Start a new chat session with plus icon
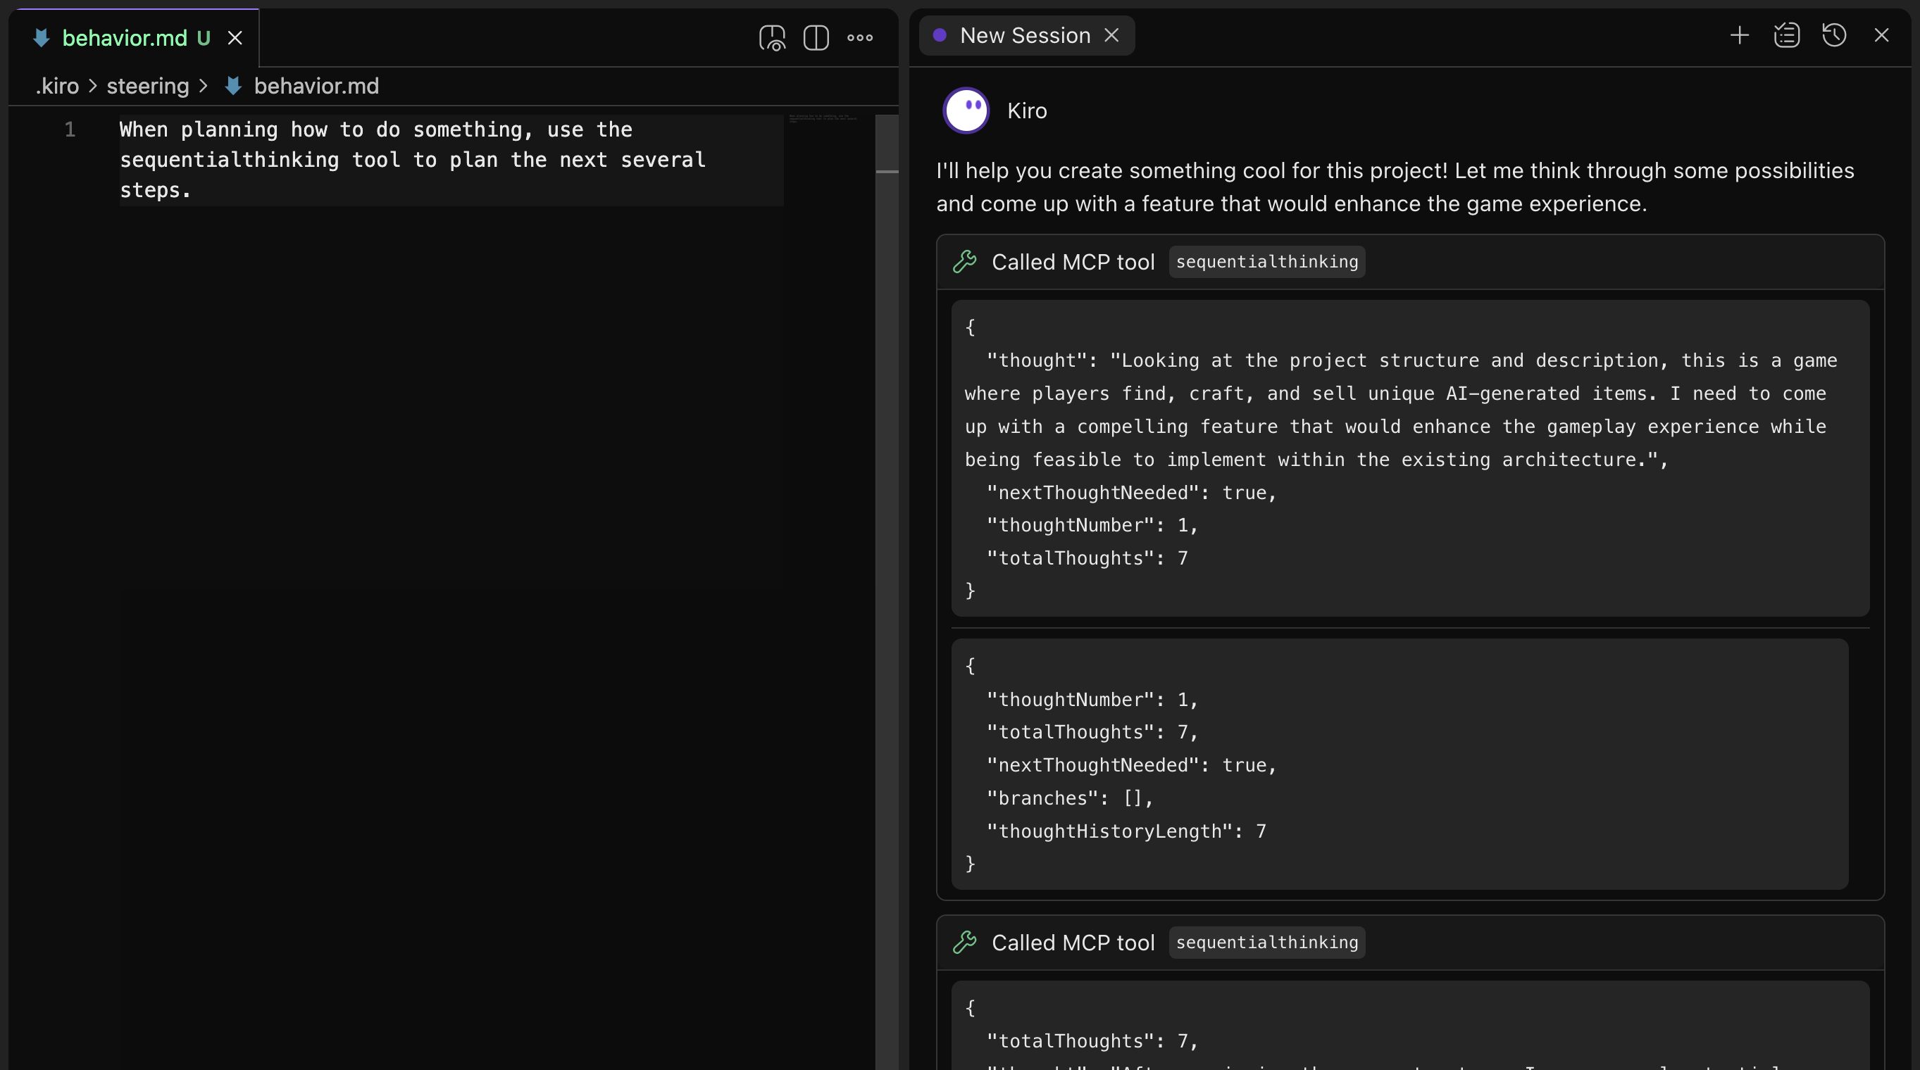Viewport: 1920px width, 1070px height. (1739, 35)
